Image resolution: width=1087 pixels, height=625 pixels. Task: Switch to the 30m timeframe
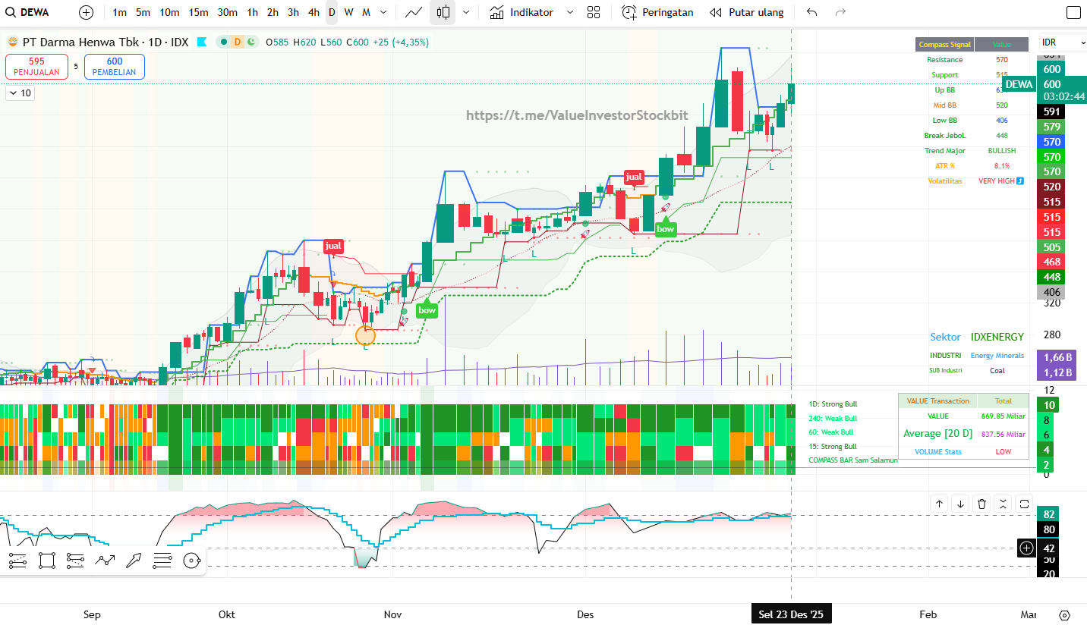coord(227,12)
